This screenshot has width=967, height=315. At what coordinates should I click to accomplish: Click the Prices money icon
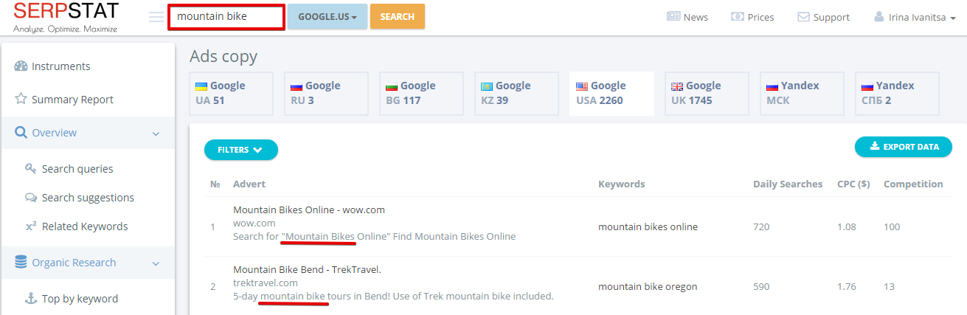pos(738,16)
